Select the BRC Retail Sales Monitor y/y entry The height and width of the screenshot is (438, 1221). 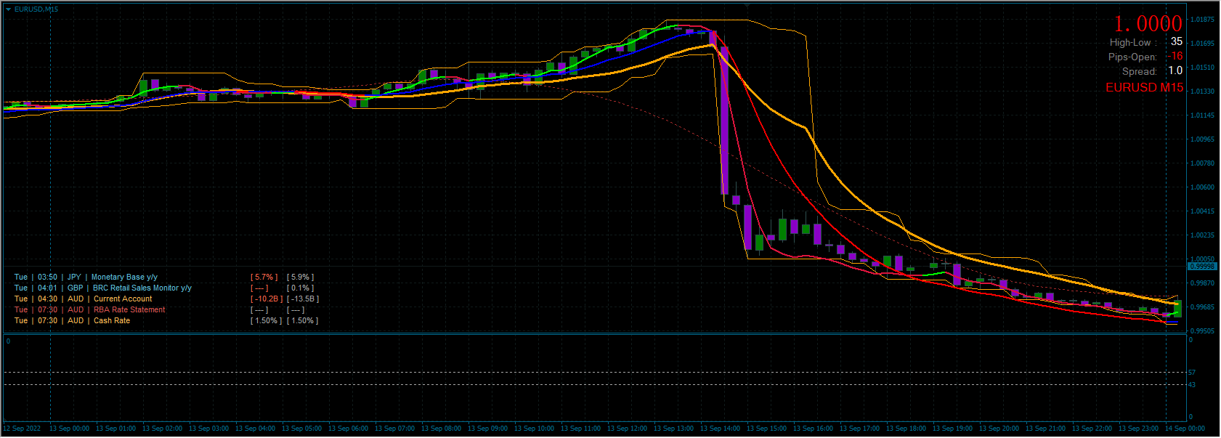tap(142, 288)
